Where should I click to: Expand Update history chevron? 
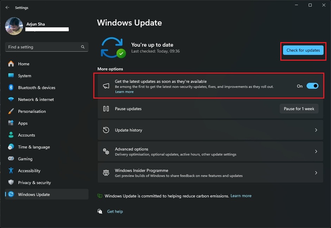click(316, 130)
